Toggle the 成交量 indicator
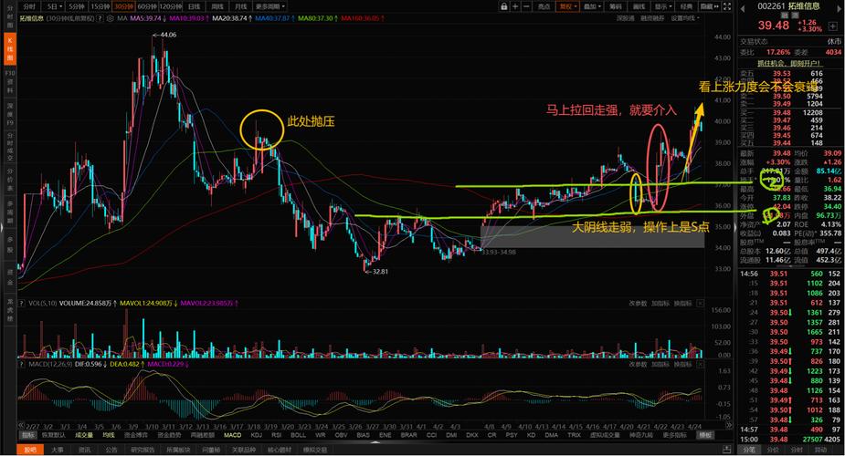 [x=84, y=435]
